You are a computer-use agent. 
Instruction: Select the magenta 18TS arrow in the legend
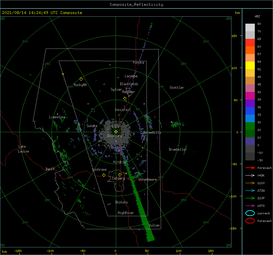pos(250,206)
